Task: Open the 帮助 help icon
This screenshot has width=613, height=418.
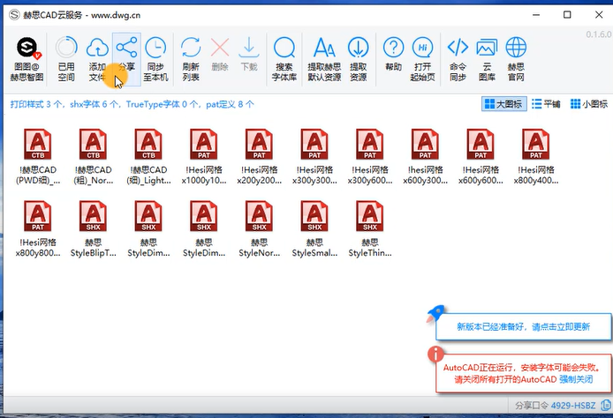Action: pos(393,54)
